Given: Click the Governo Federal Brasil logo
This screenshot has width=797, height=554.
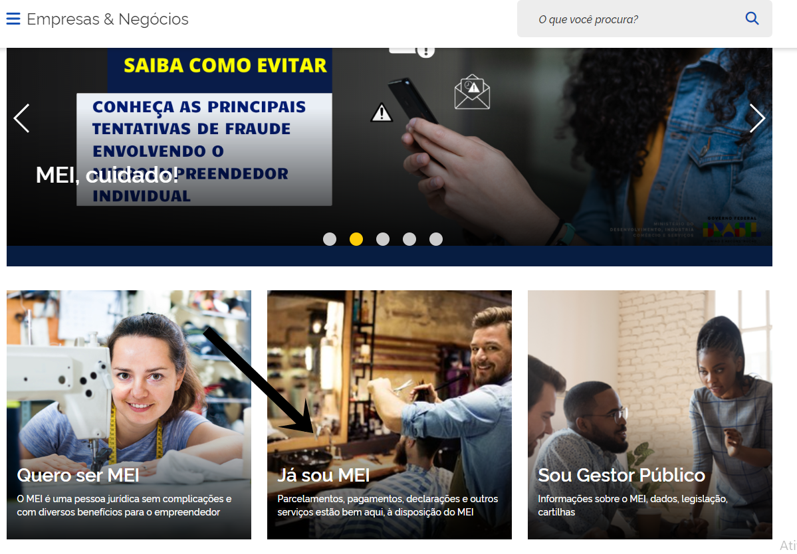Looking at the screenshot, I should coord(731,228).
